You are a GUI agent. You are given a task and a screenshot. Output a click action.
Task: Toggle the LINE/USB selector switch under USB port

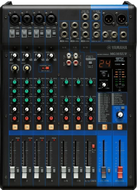pyautogui.click(x=90, y=63)
